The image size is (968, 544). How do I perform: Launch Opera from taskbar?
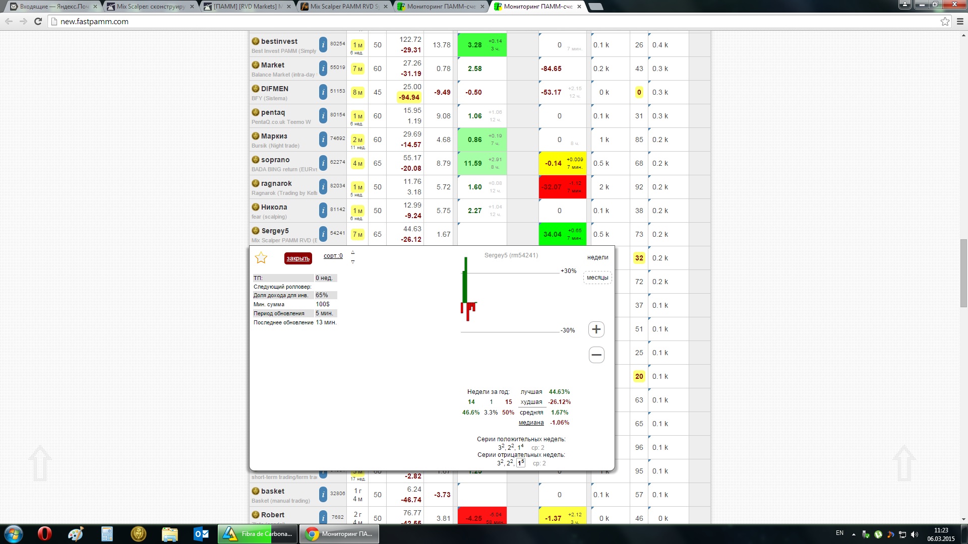tap(44, 534)
